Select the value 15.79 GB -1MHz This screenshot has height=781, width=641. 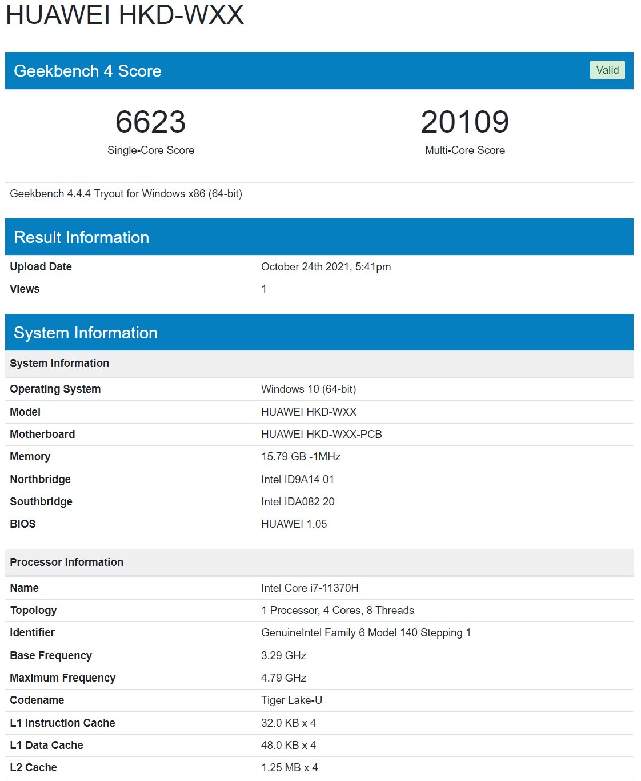click(301, 456)
